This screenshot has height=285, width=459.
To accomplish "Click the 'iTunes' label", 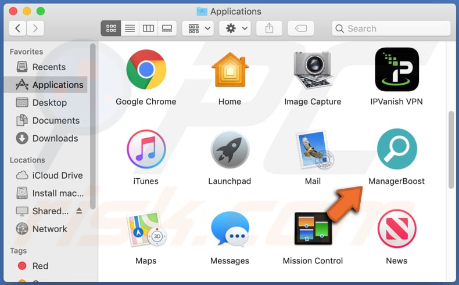I will coord(146,181).
